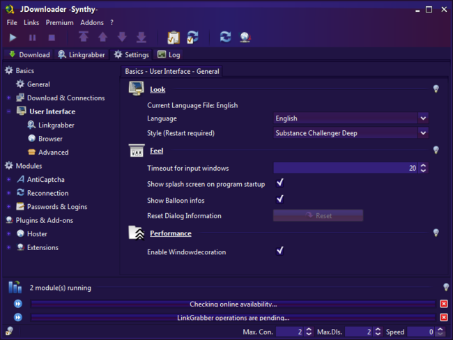
Task: Expand the Hoster node
Action: coord(8,233)
